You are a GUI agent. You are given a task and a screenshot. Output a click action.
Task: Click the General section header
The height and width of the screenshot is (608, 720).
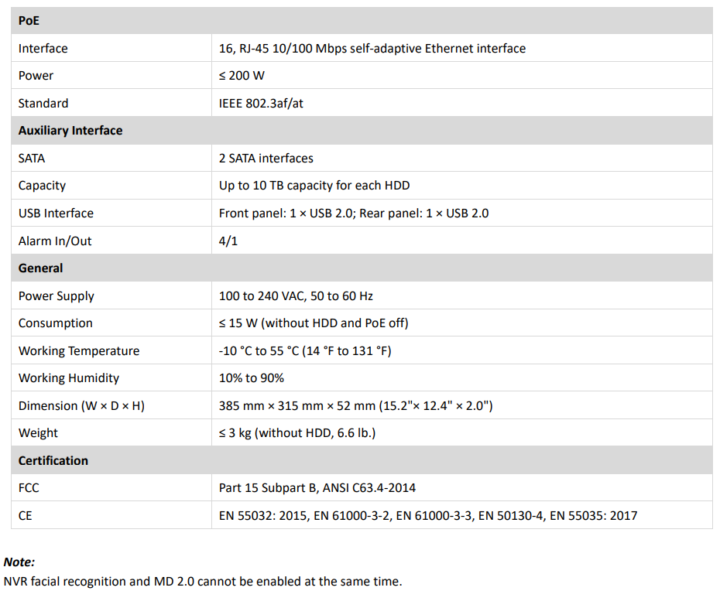pos(41,268)
